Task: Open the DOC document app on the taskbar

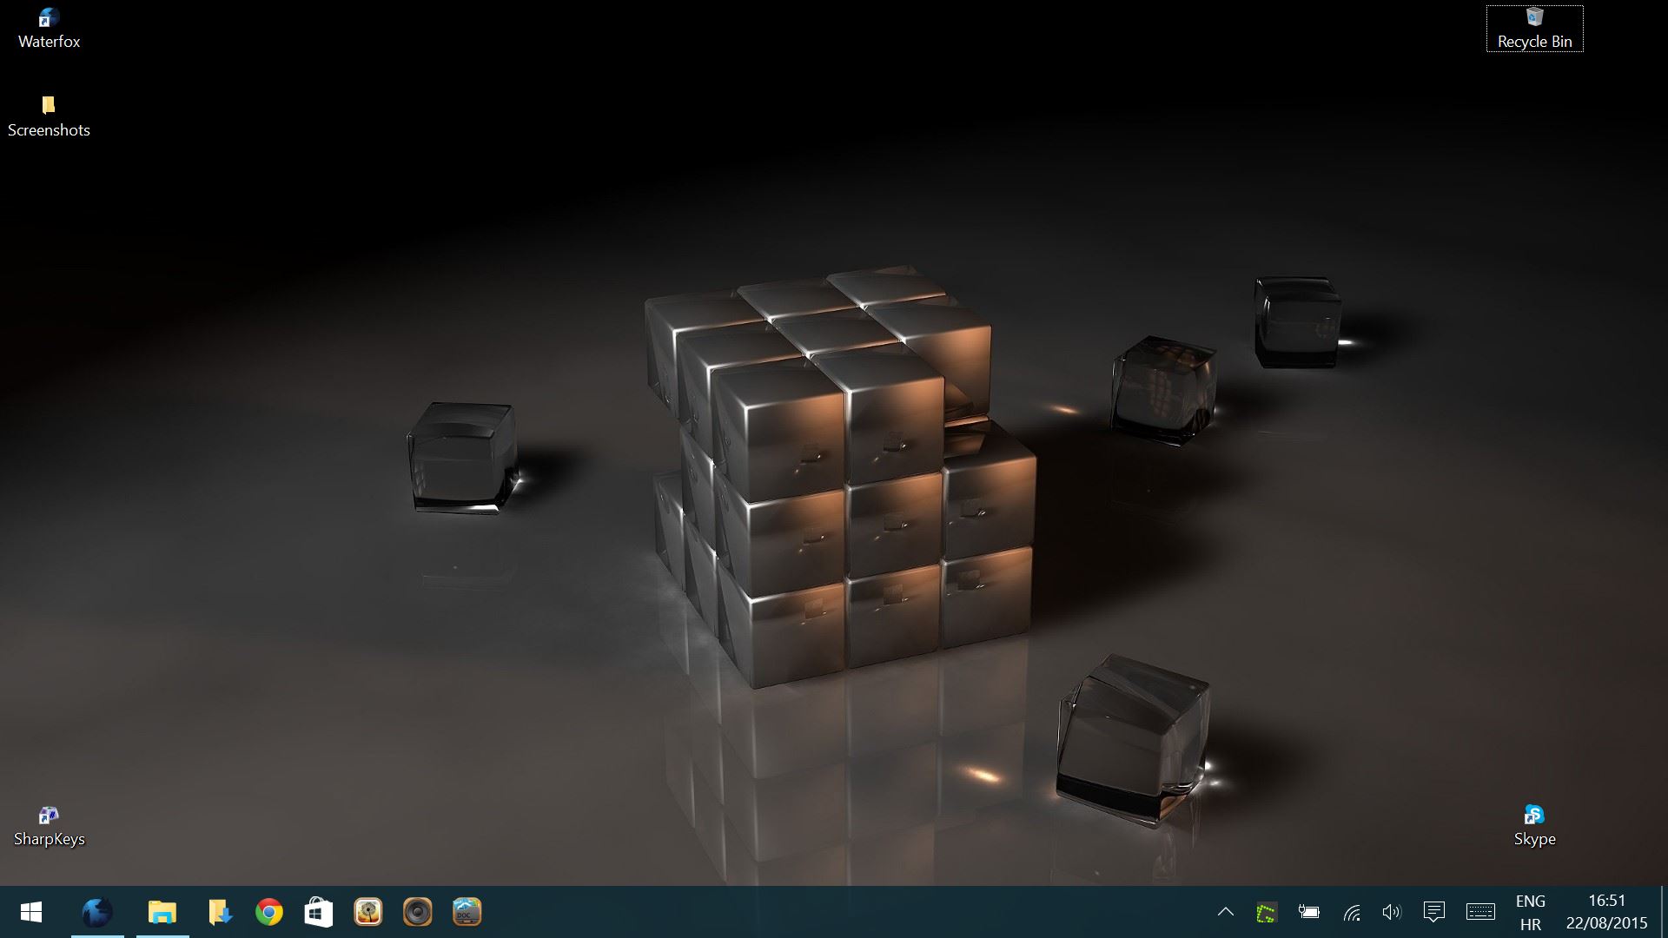Action: (x=467, y=913)
